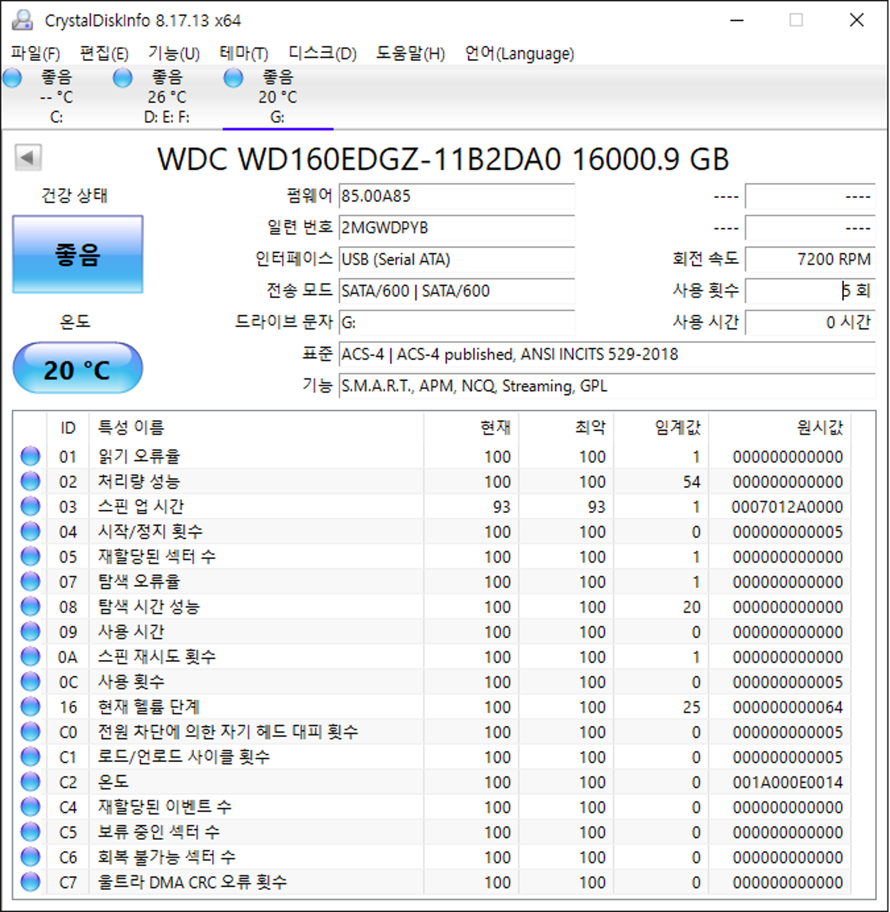The image size is (890, 912).
Task: Open the 기능(U) menu
Action: coord(174,53)
